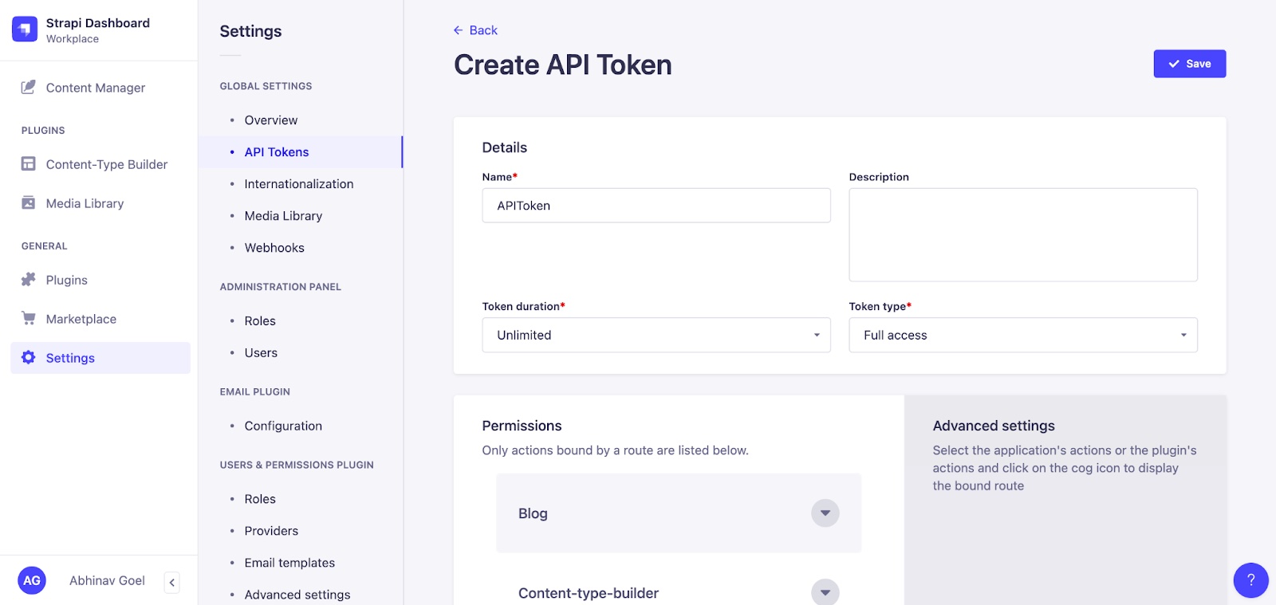Select Email templates in the sidebar
1276x605 pixels.
point(289,562)
